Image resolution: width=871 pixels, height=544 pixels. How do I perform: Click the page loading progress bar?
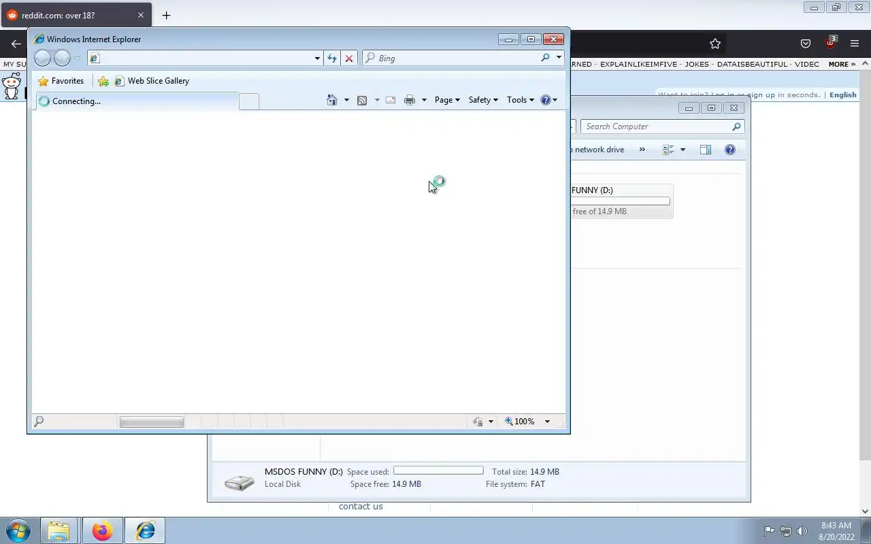pyautogui.click(x=152, y=422)
